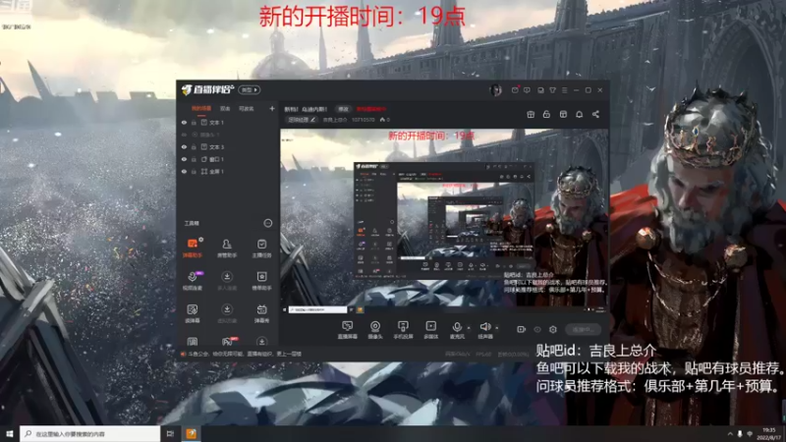Image resolution: width=786 pixels, height=442 pixels.
Task: Click the Windows taskbar search box
Action: [x=90, y=433]
